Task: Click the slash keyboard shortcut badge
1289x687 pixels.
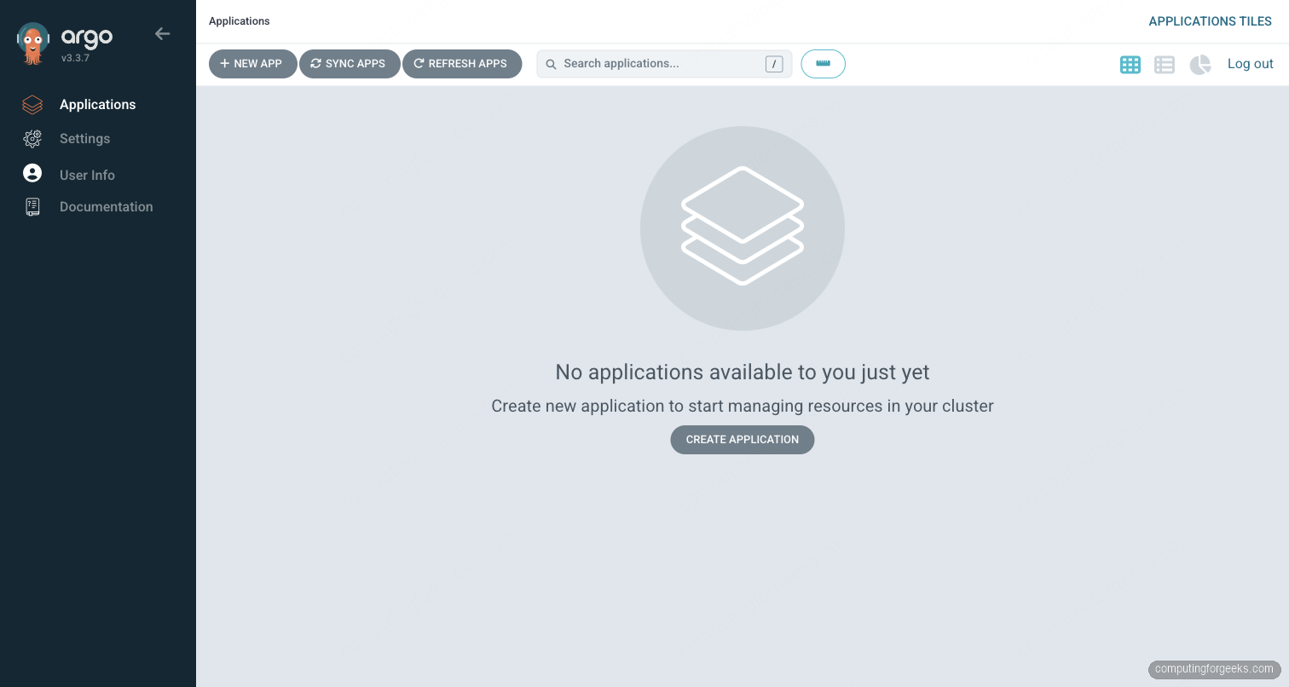Action: click(774, 63)
